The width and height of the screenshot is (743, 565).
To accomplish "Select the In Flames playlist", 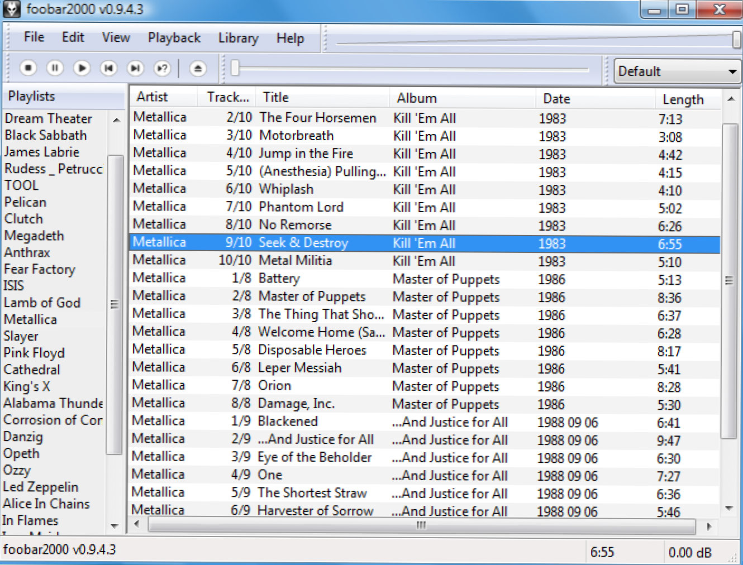I will 30,520.
